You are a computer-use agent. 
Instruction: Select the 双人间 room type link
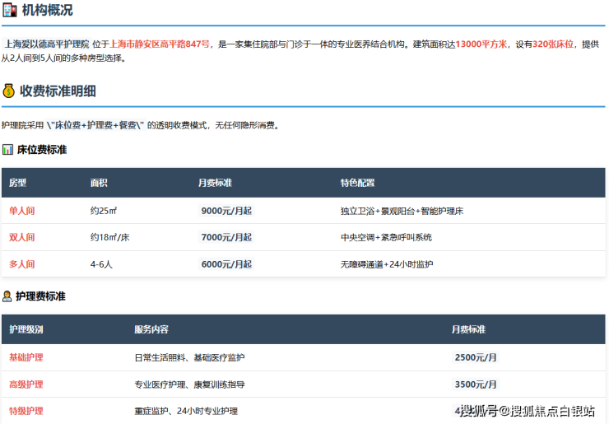tap(21, 238)
